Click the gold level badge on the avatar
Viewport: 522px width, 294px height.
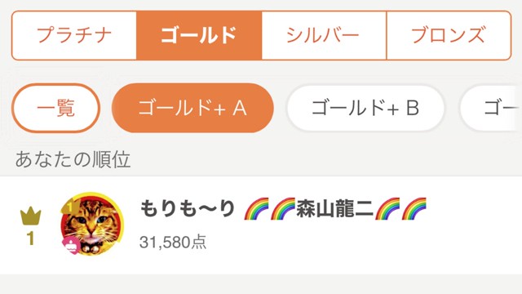[69, 207]
